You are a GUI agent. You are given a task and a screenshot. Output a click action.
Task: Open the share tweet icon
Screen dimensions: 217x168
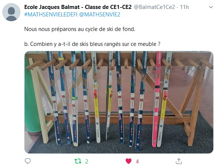tap(179, 161)
